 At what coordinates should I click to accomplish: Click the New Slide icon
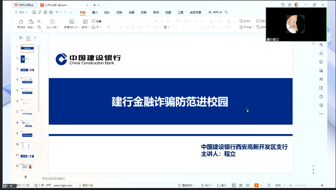72,22
